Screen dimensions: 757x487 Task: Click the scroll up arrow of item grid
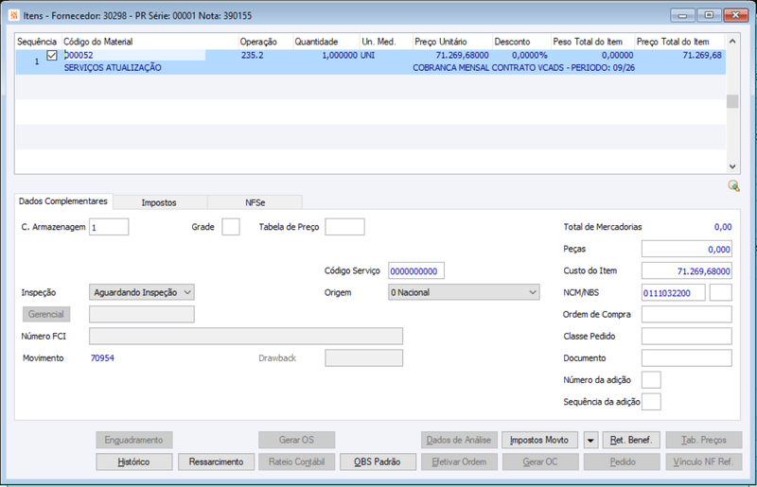pyautogui.click(x=732, y=42)
